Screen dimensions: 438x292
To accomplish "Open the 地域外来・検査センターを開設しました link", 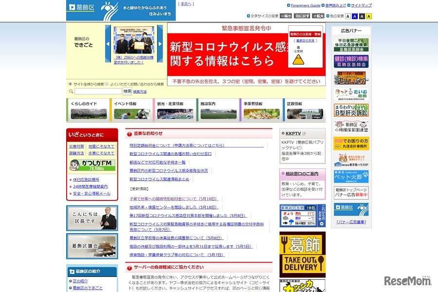I will click(174, 207).
